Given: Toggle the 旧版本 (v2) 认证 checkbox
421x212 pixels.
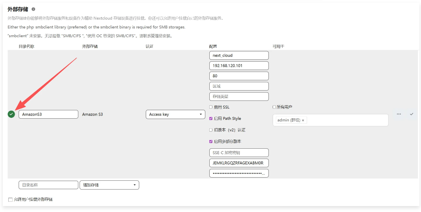Looking at the screenshot, I should click(x=211, y=130).
